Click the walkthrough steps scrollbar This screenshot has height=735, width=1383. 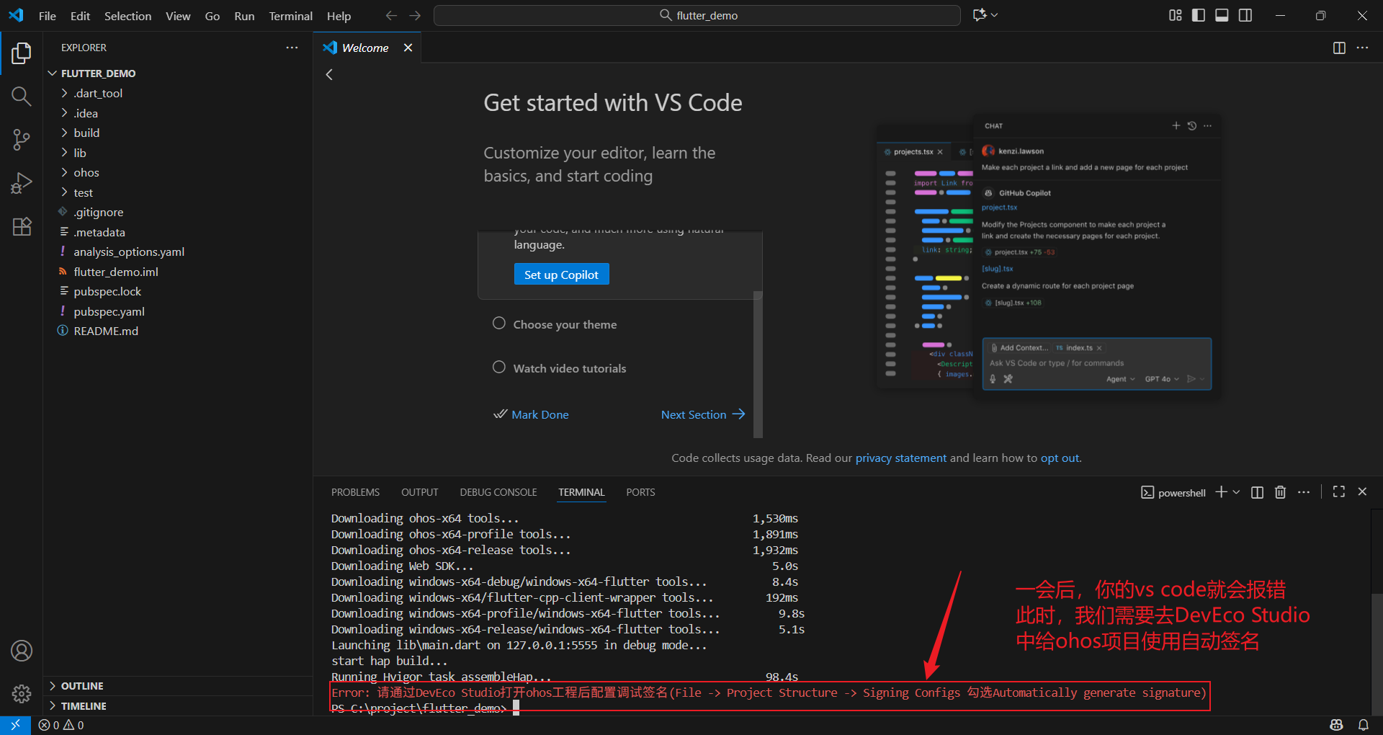[758, 364]
